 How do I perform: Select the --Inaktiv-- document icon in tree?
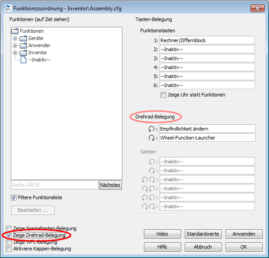coord(24,60)
